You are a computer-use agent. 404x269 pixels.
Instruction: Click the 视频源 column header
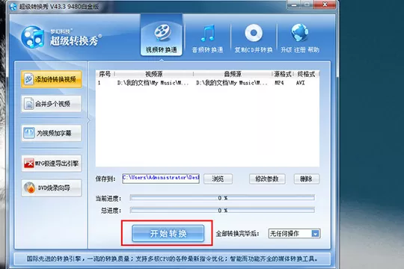pyautogui.click(x=154, y=74)
